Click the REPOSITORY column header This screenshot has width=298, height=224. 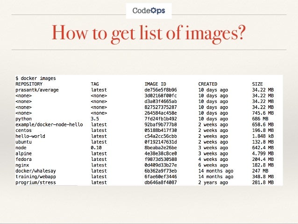29,84
